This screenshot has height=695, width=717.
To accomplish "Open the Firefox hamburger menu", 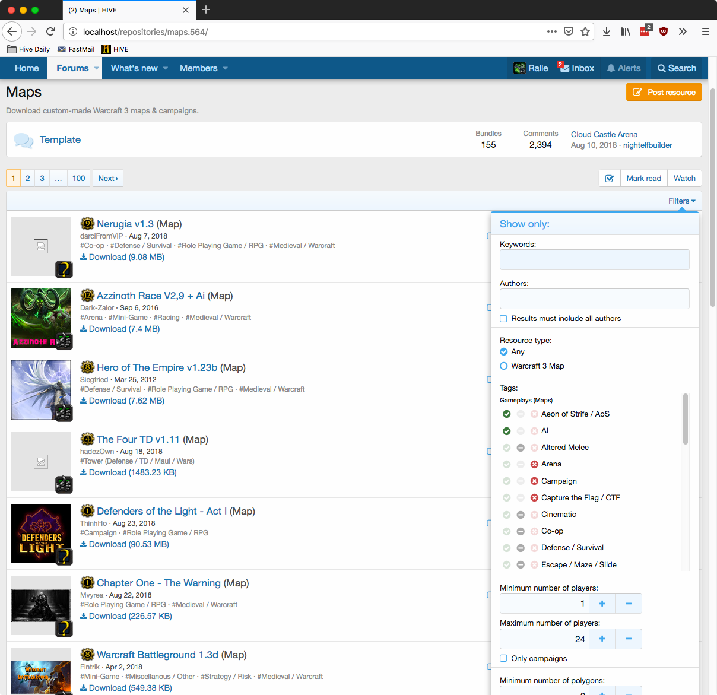I will tap(706, 31).
